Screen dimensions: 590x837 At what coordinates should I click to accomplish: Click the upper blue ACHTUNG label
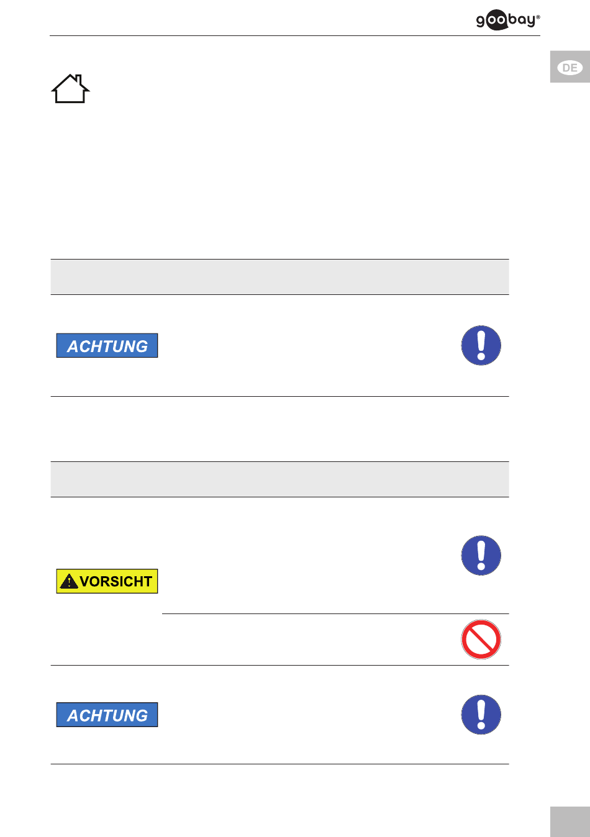[107, 346]
